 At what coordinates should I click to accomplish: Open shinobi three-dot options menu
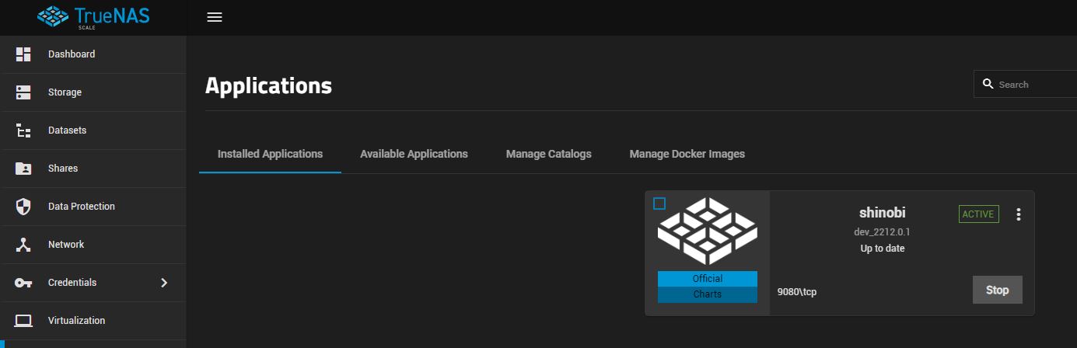coord(1019,214)
